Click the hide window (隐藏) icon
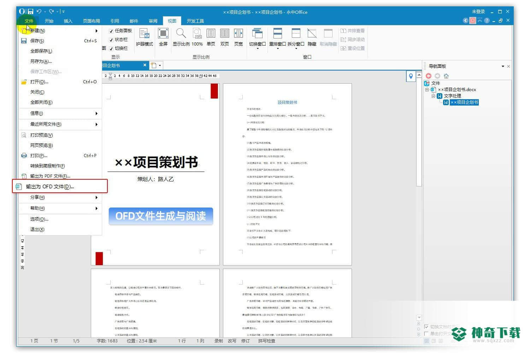Viewport: 530px width, 353px height. (312, 37)
